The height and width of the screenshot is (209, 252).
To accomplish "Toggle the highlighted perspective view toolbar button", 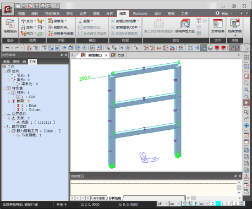I will coord(204,48).
